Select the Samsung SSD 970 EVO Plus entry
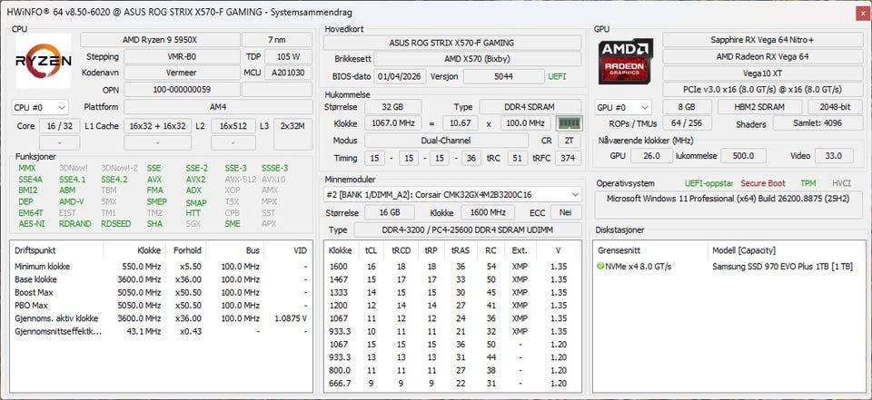 782,267
